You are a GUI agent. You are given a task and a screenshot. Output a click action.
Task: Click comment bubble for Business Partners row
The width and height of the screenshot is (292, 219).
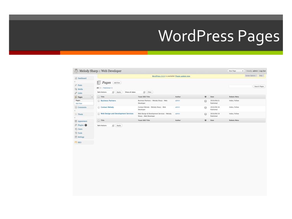[x=206, y=101]
